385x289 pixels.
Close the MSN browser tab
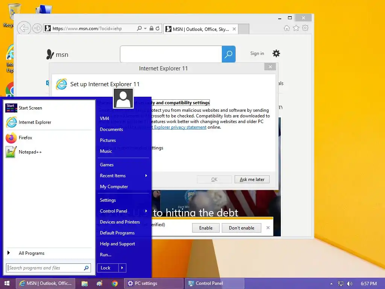tap(234, 29)
